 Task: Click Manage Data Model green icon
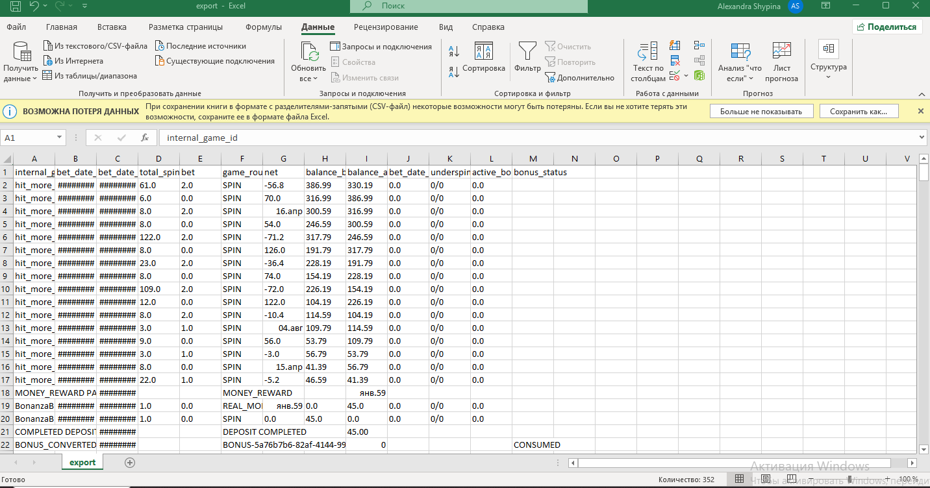[x=699, y=75]
